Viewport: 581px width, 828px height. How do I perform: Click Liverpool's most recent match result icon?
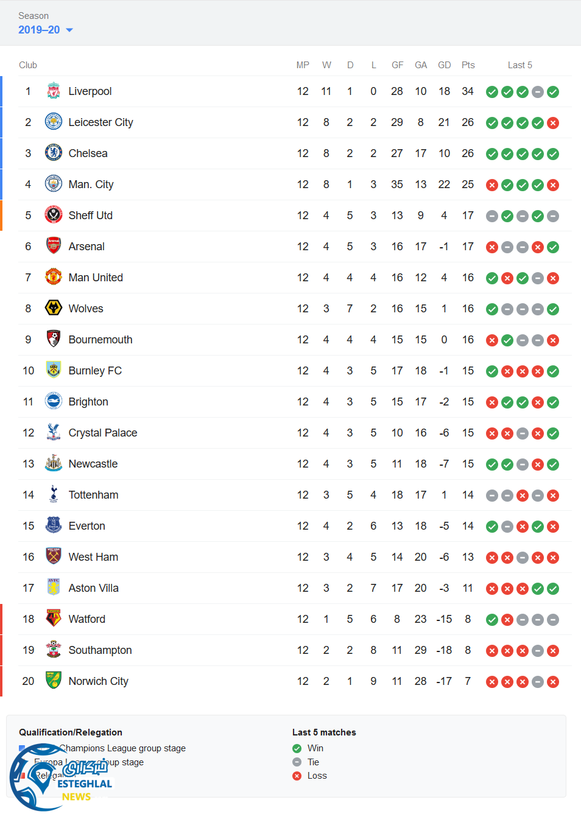[x=553, y=92]
